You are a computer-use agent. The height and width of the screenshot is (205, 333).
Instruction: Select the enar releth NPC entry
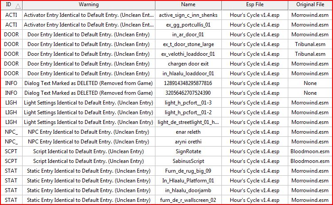pyautogui.click(x=188, y=132)
